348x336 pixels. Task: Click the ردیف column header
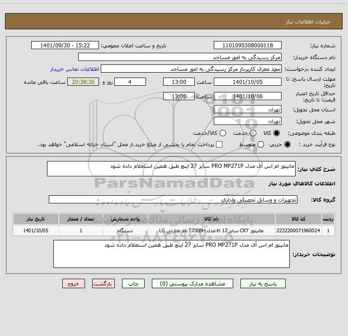pos(328,219)
